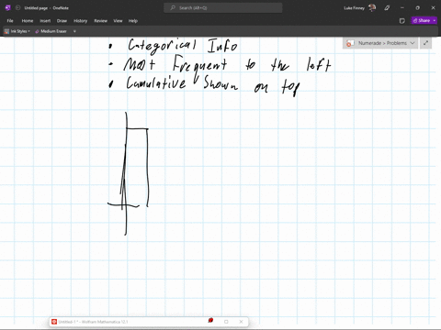Click Wolfram Mathematica 12.1 window title

click(94, 322)
